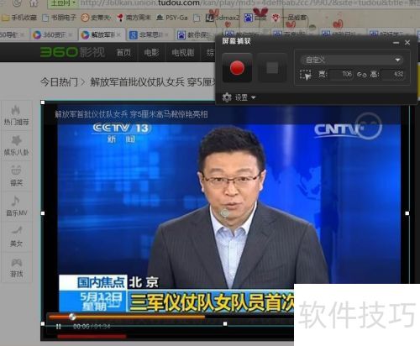
Task: Toggle the aspect ratio lock link icon
Action: (361, 75)
